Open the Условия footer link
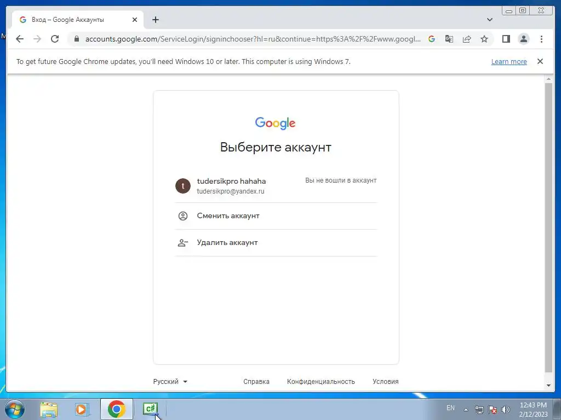This screenshot has width=561, height=420. point(385,381)
